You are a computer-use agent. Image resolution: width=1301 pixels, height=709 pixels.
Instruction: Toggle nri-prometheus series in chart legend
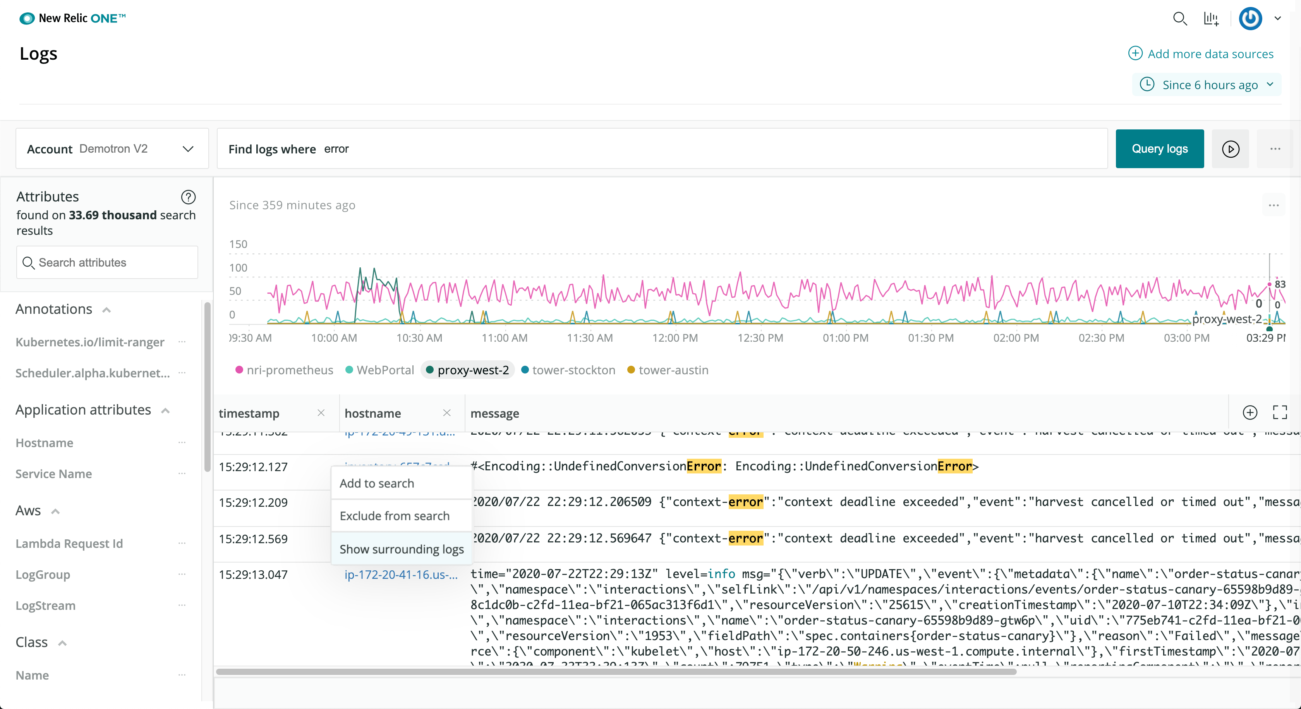(x=284, y=370)
